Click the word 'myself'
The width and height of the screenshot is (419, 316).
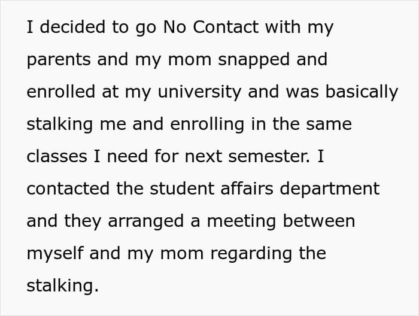(54, 253)
